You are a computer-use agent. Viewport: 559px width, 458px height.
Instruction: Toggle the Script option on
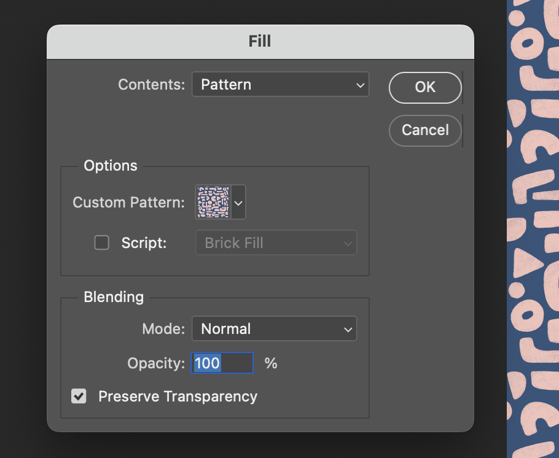101,243
